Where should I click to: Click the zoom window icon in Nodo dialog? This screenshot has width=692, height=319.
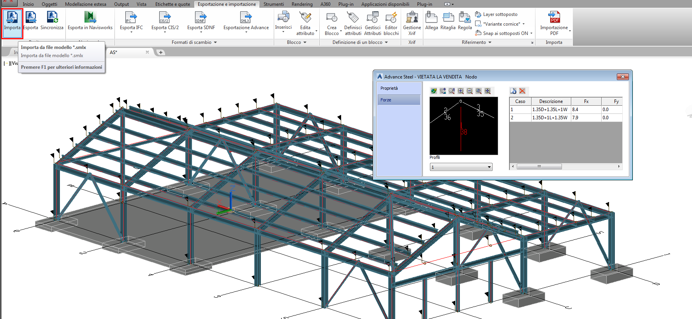(479, 91)
